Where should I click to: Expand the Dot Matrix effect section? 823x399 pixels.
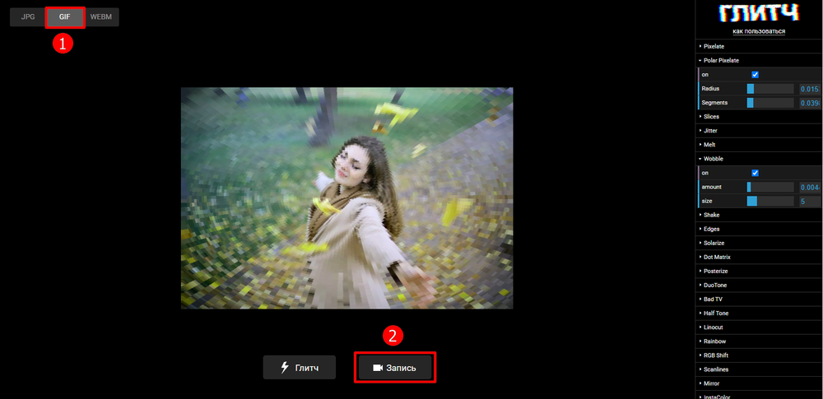(x=759, y=257)
